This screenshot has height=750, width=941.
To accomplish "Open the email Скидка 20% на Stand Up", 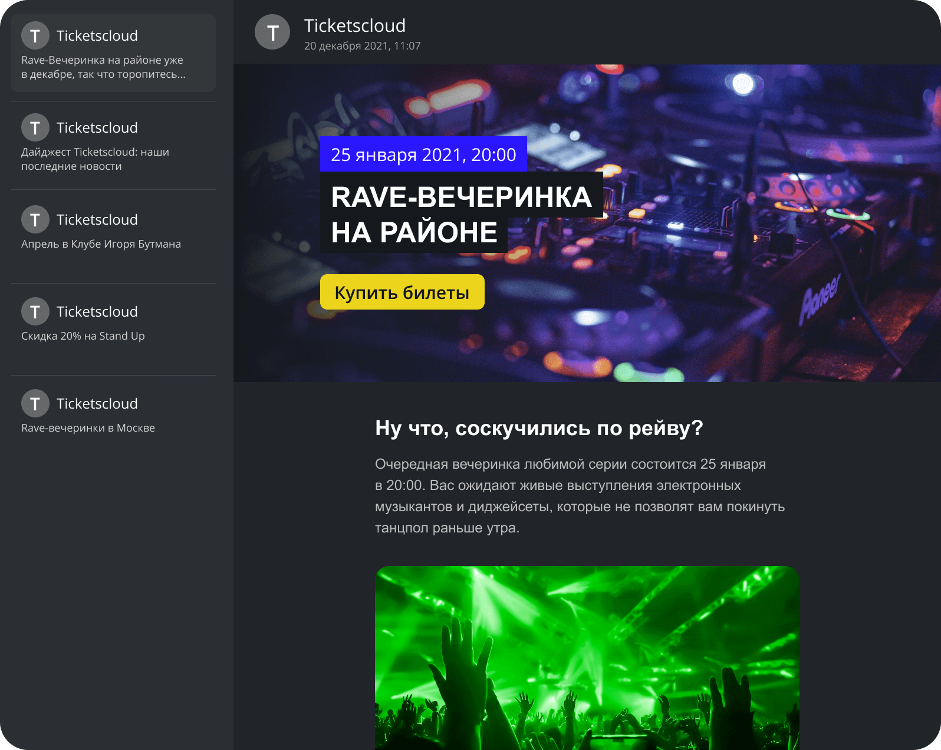I will (x=113, y=328).
